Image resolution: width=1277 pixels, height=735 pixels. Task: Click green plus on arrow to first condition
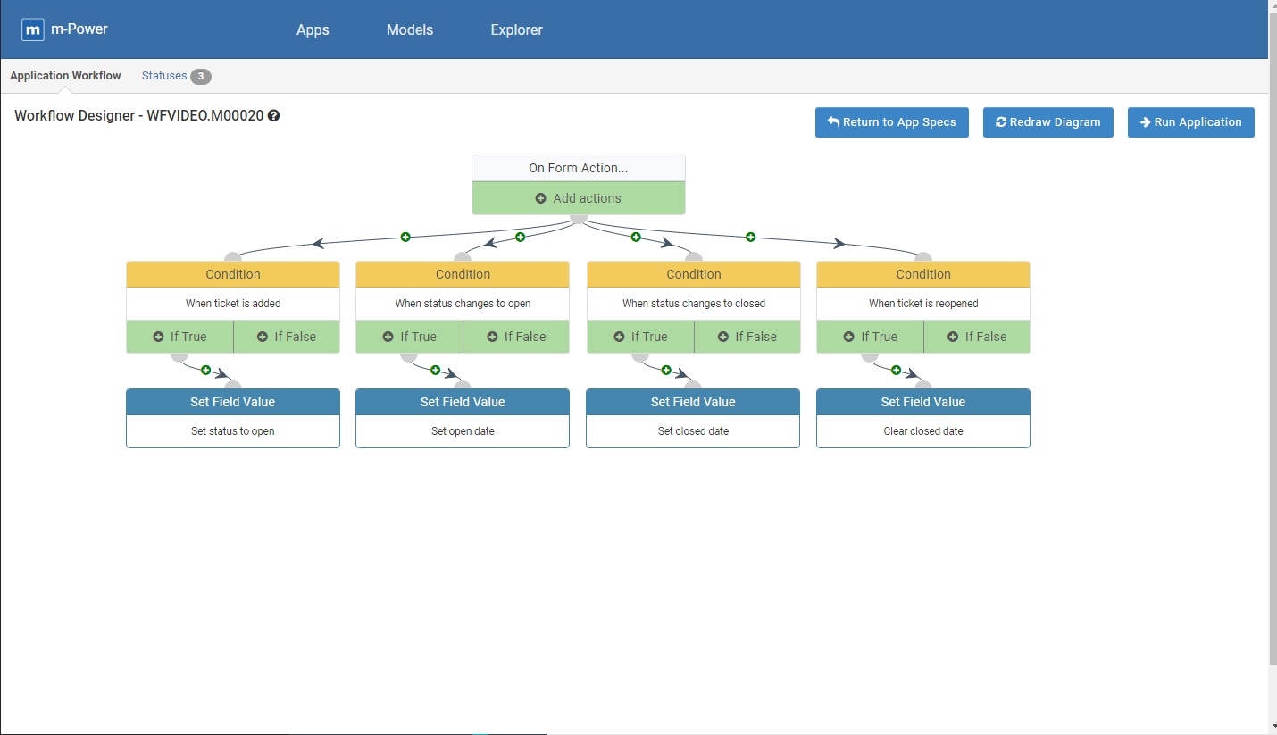405,237
